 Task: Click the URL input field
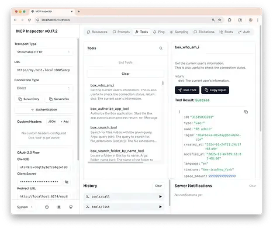[44, 70]
